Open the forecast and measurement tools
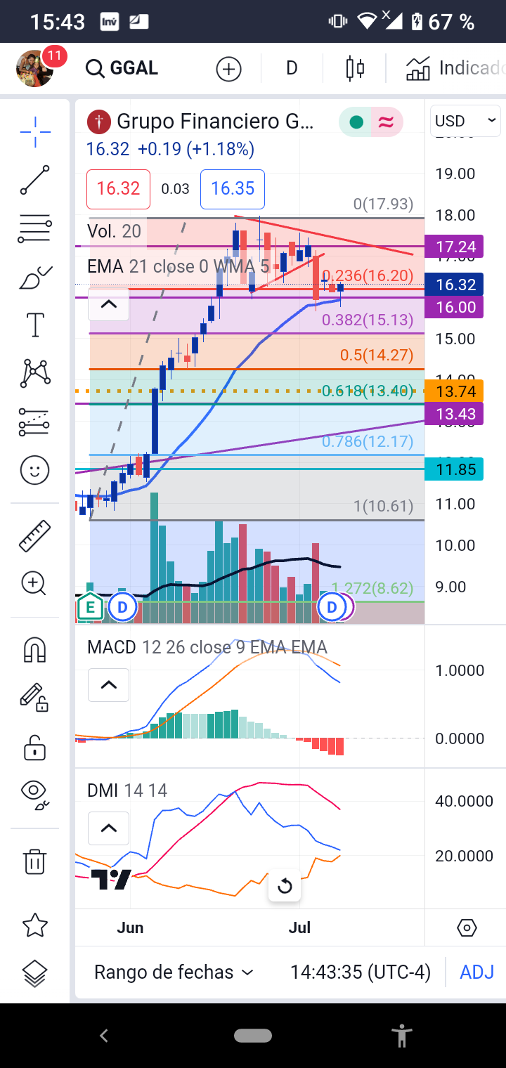Viewport: 506px width, 1068px height. pos(35,422)
